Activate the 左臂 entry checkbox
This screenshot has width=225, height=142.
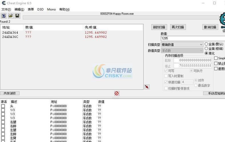point(3,138)
